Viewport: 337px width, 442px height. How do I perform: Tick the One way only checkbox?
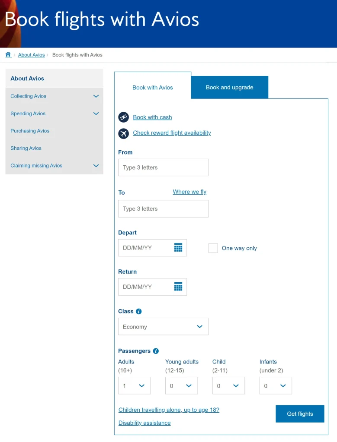click(x=213, y=248)
